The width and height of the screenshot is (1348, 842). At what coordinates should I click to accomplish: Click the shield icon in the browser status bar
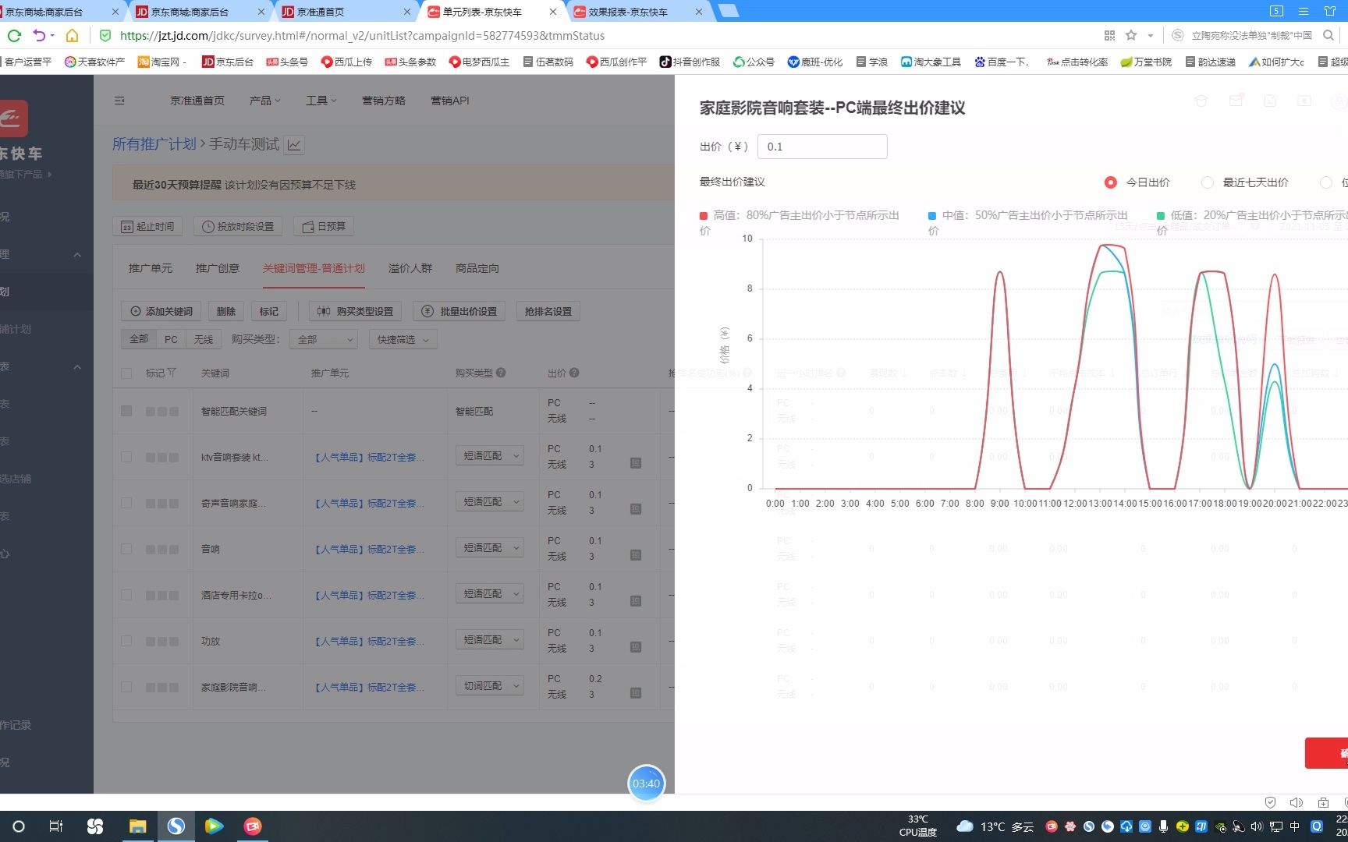point(1270,802)
